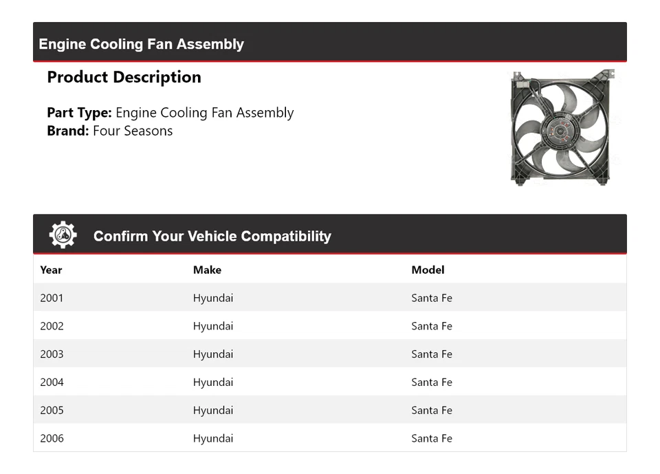The height and width of the screenshot is (474, 660).
Task: Click the Make column header
Action: (207, 270)
